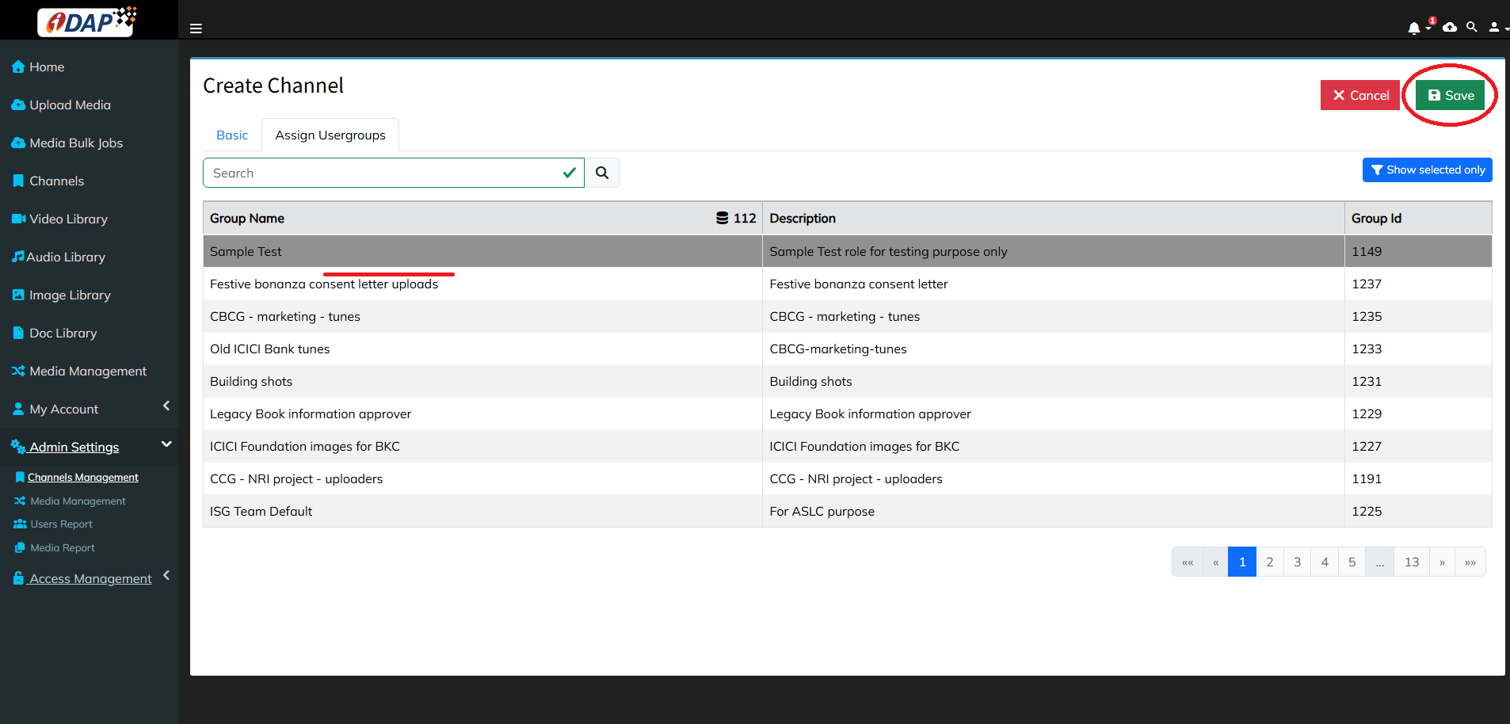Viewport: 1510px width, 724px height.
Task: Click the green Save button
Action: click(1450, 96)
